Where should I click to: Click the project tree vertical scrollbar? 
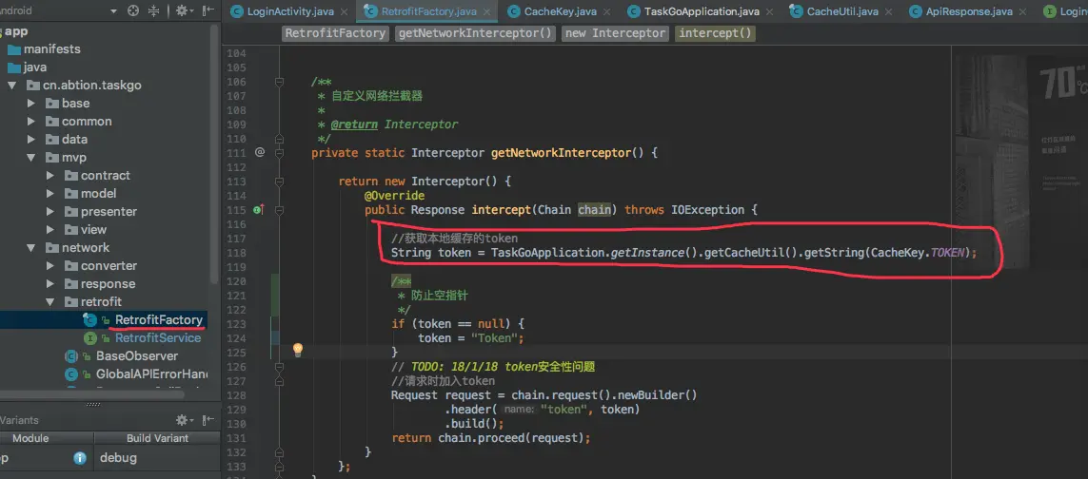pyautogui.click(x=214, y=152)
